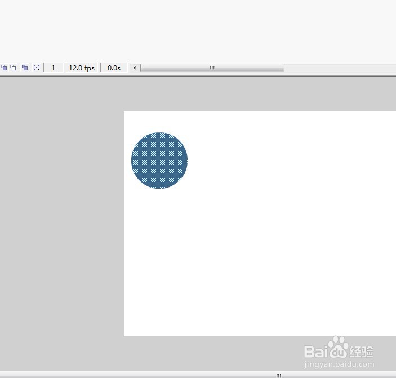396x378 pixels.
Task: Click the 12.0 fps frame rate
Action: pyautogui.click(x=82, y=68)
